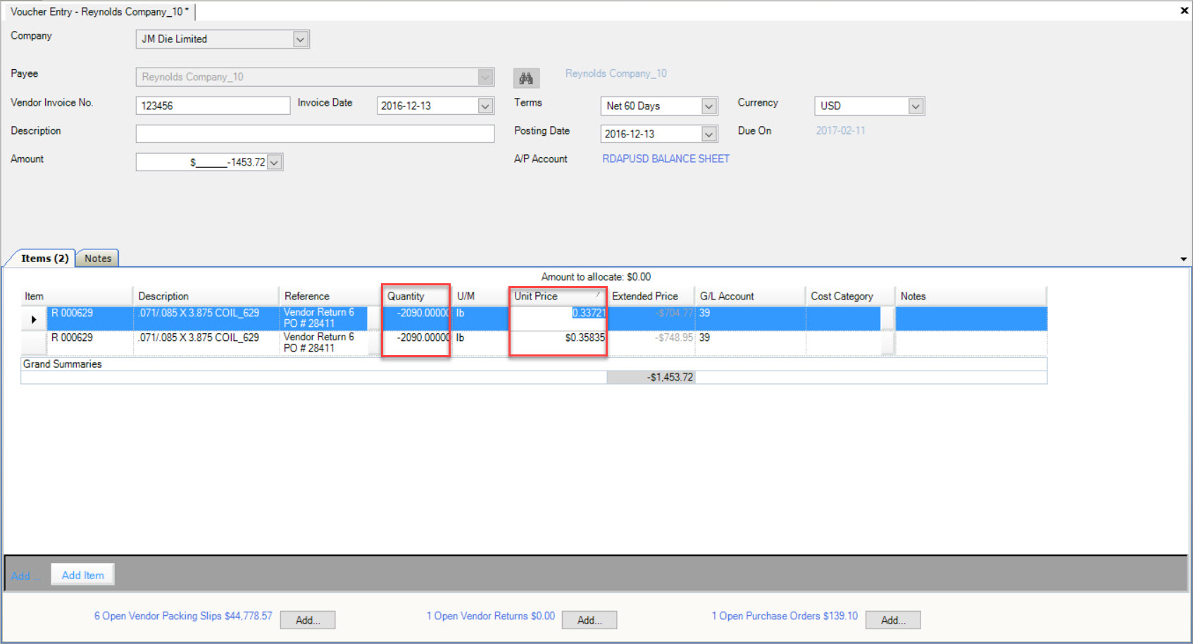
Task: Click Add... for Open Vendor Returns
Action: tap(589, 620)
